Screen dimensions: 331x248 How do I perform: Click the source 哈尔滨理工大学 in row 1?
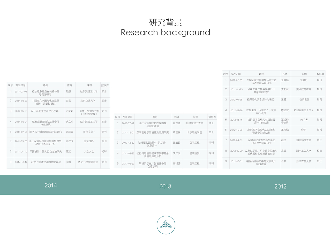click(x=88, y=92)
